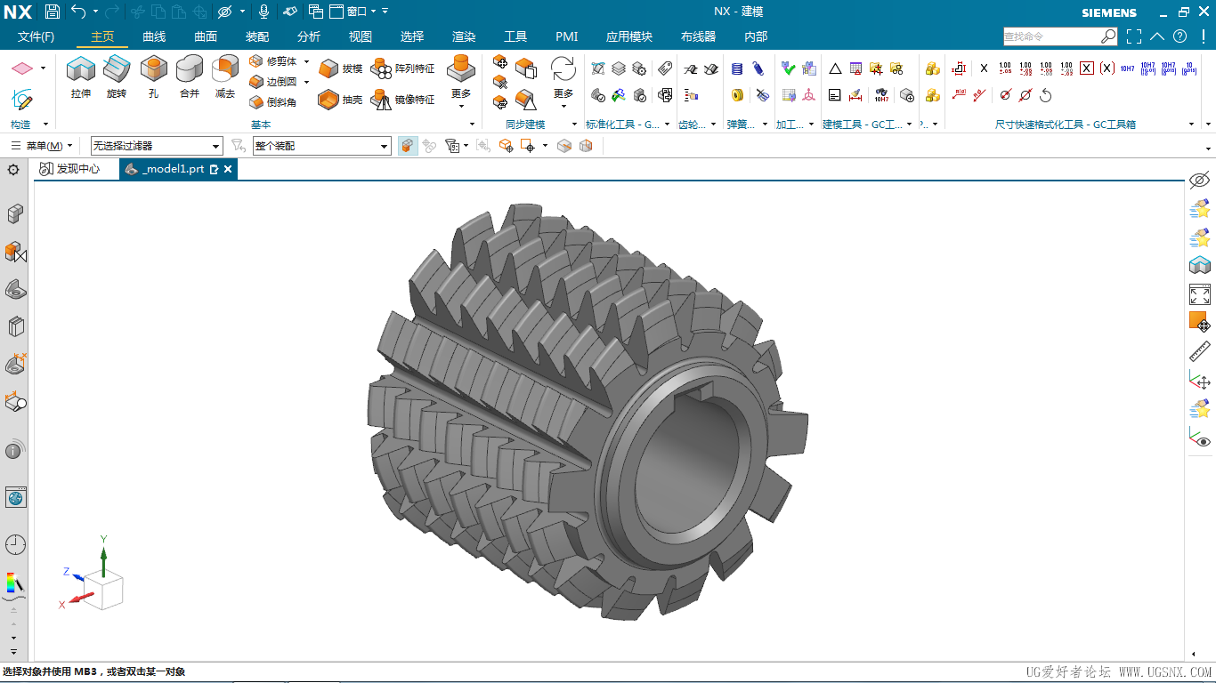
Task: Open the 文件(F) file menu
Action: [36, 36]
